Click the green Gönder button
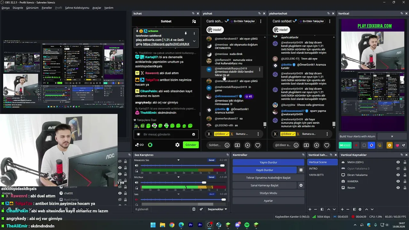The image size is (409, 230). (191, 145)
